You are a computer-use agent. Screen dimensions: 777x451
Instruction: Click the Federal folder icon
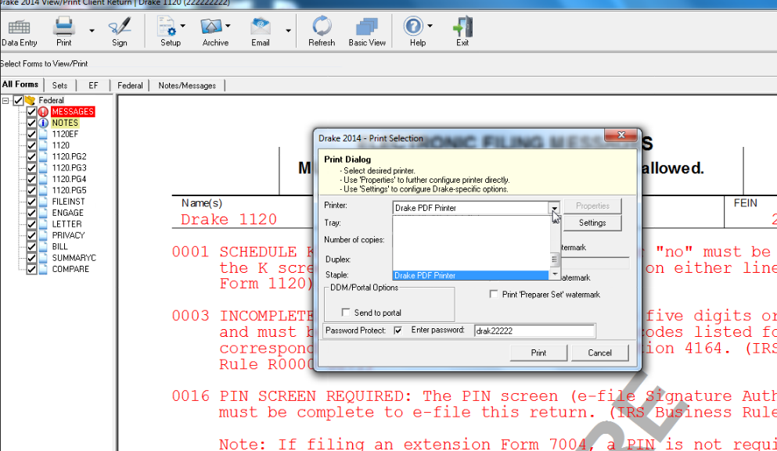coord(30,101)
